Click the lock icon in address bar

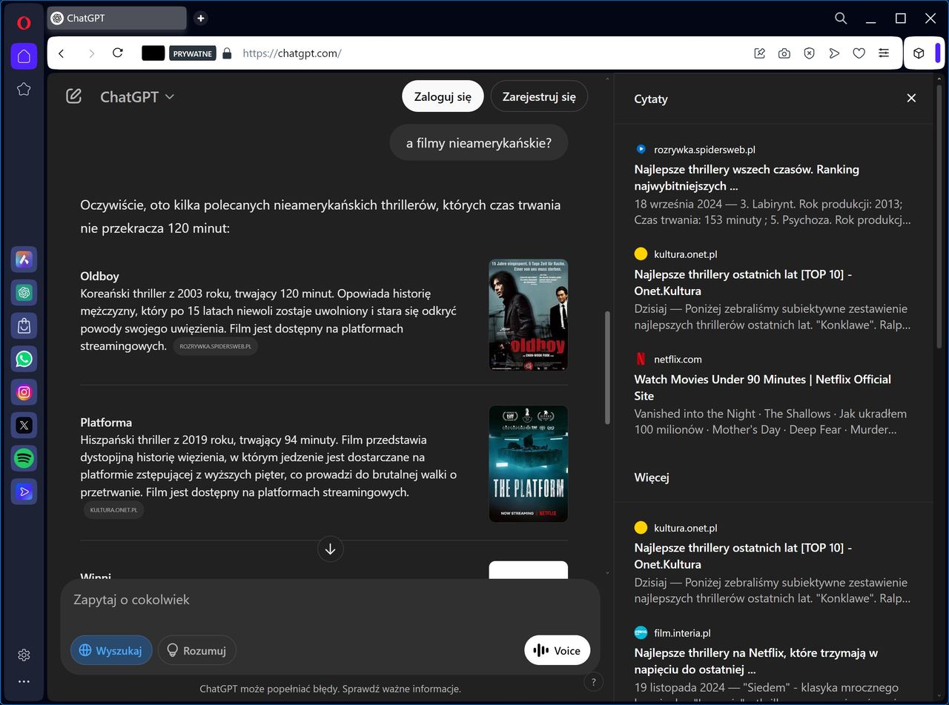coord(227,53)
